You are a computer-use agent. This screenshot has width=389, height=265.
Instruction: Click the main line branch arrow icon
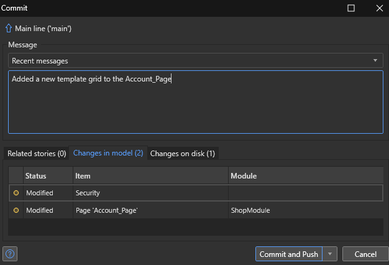[x=9, y=28]
